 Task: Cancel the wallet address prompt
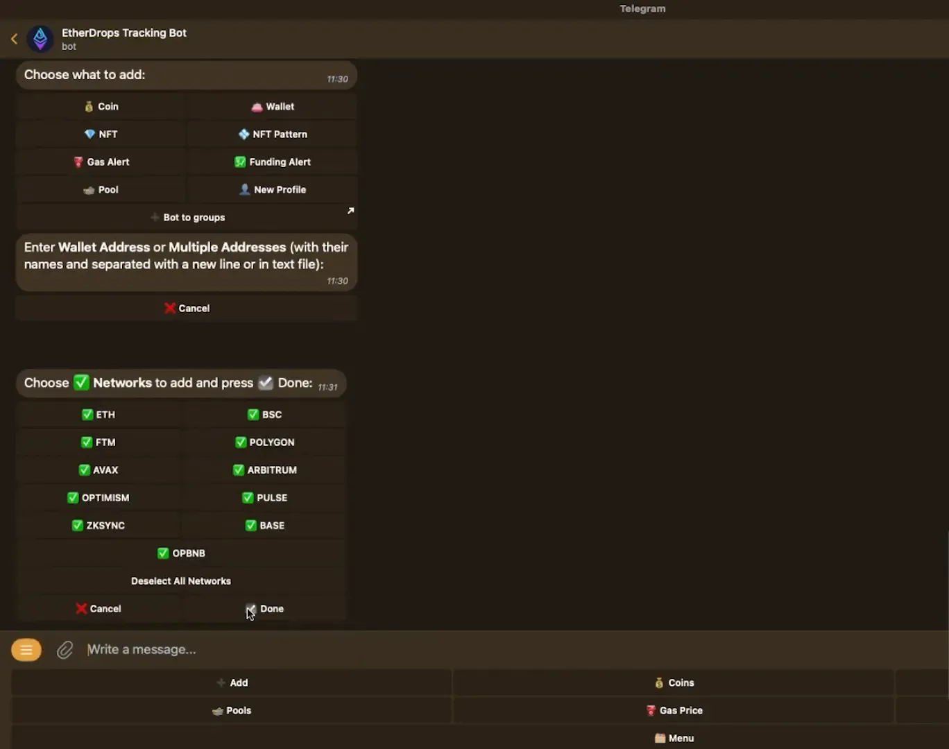coord(187,308)
